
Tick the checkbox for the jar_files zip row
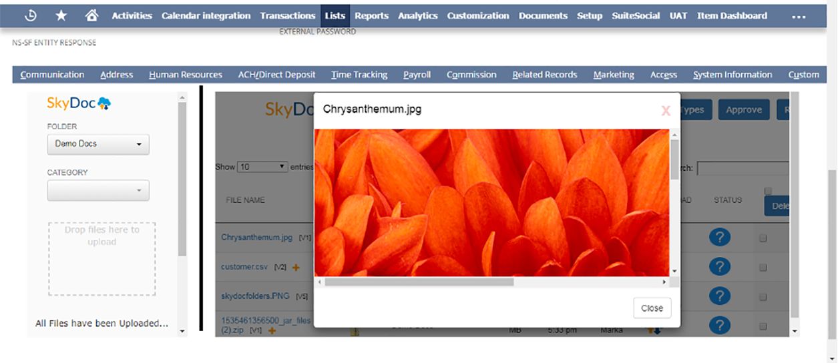pyautogui.click(x=763, y=326)
